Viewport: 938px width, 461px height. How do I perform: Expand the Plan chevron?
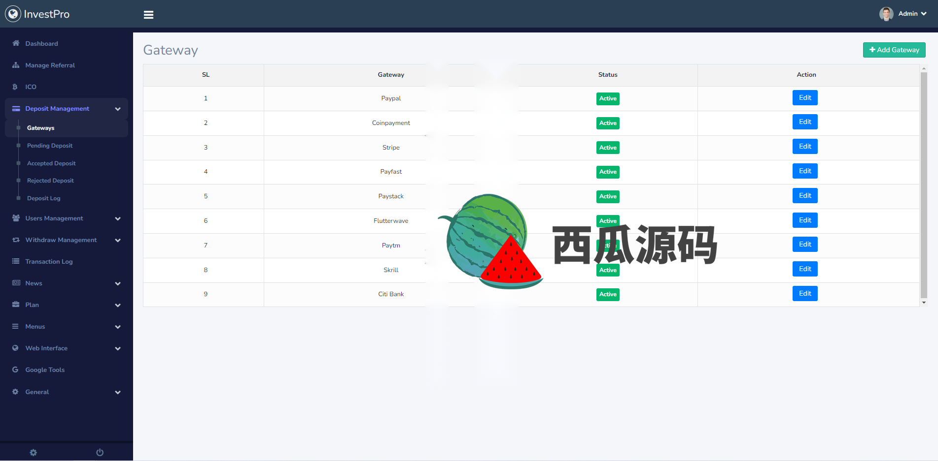pos(118,305)
